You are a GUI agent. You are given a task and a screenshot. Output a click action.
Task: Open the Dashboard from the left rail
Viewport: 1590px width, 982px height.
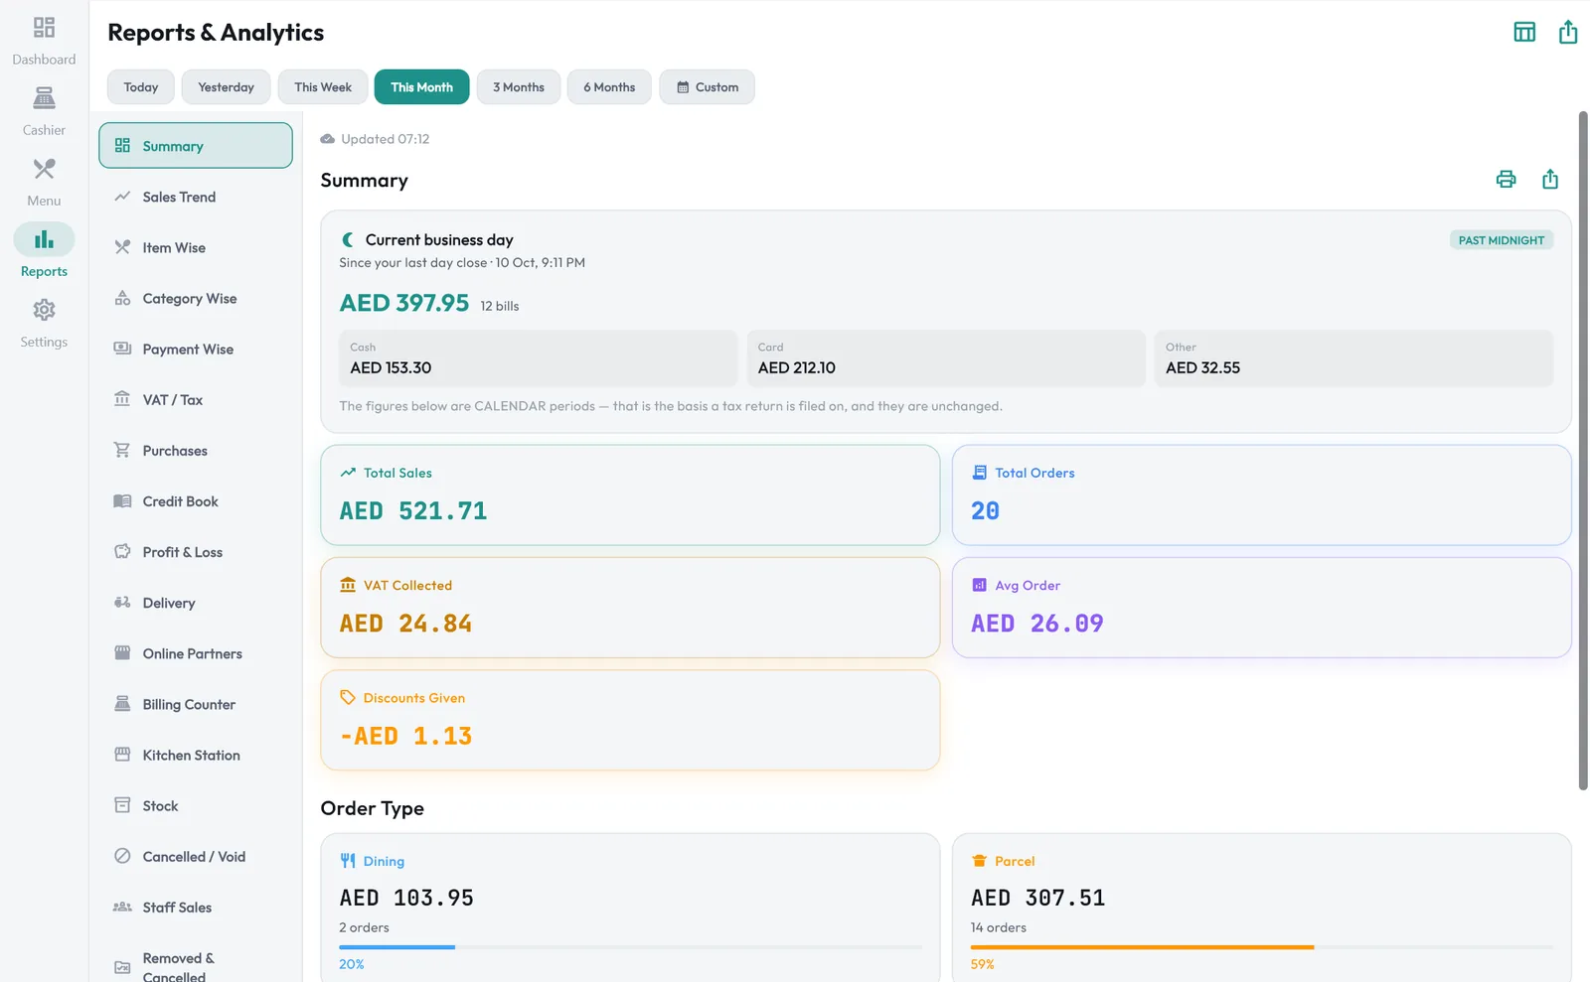[44, 41]
